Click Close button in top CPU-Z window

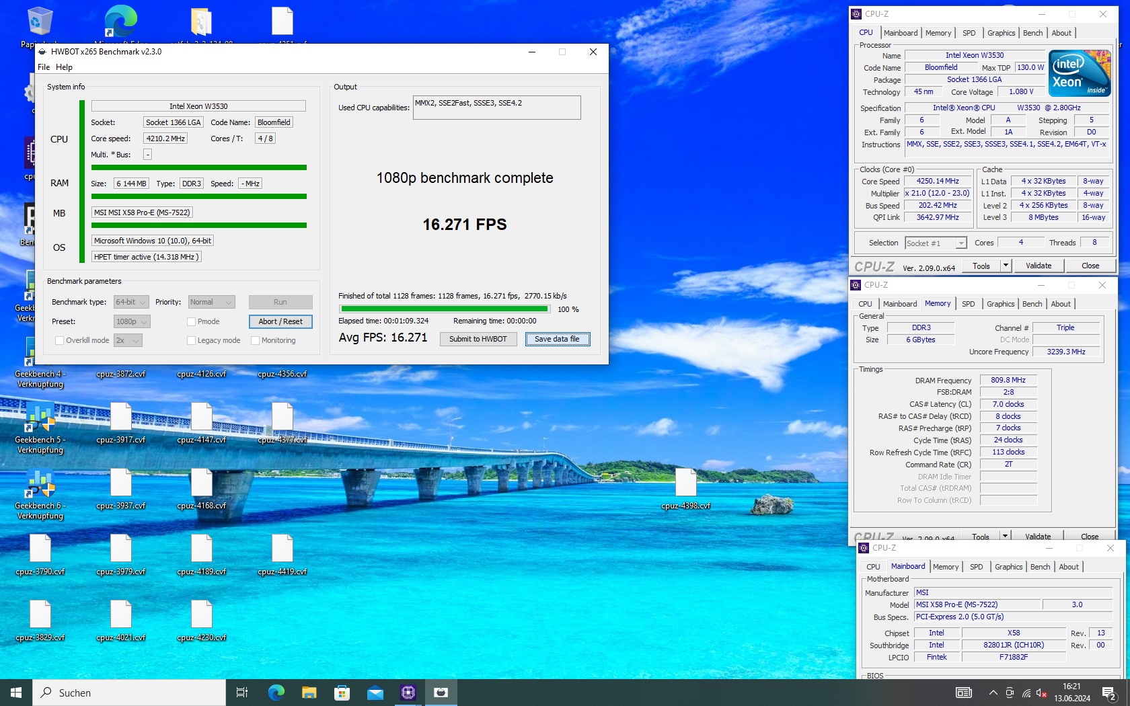(x=1090, y=266)
